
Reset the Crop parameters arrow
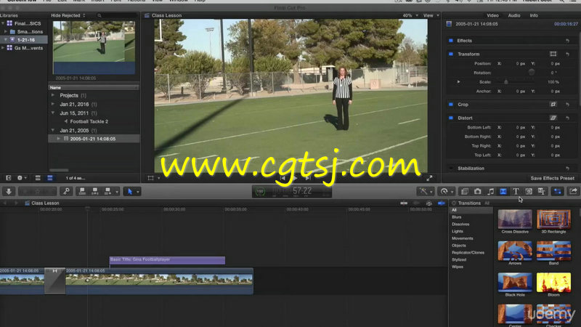(x=567, y=105)
